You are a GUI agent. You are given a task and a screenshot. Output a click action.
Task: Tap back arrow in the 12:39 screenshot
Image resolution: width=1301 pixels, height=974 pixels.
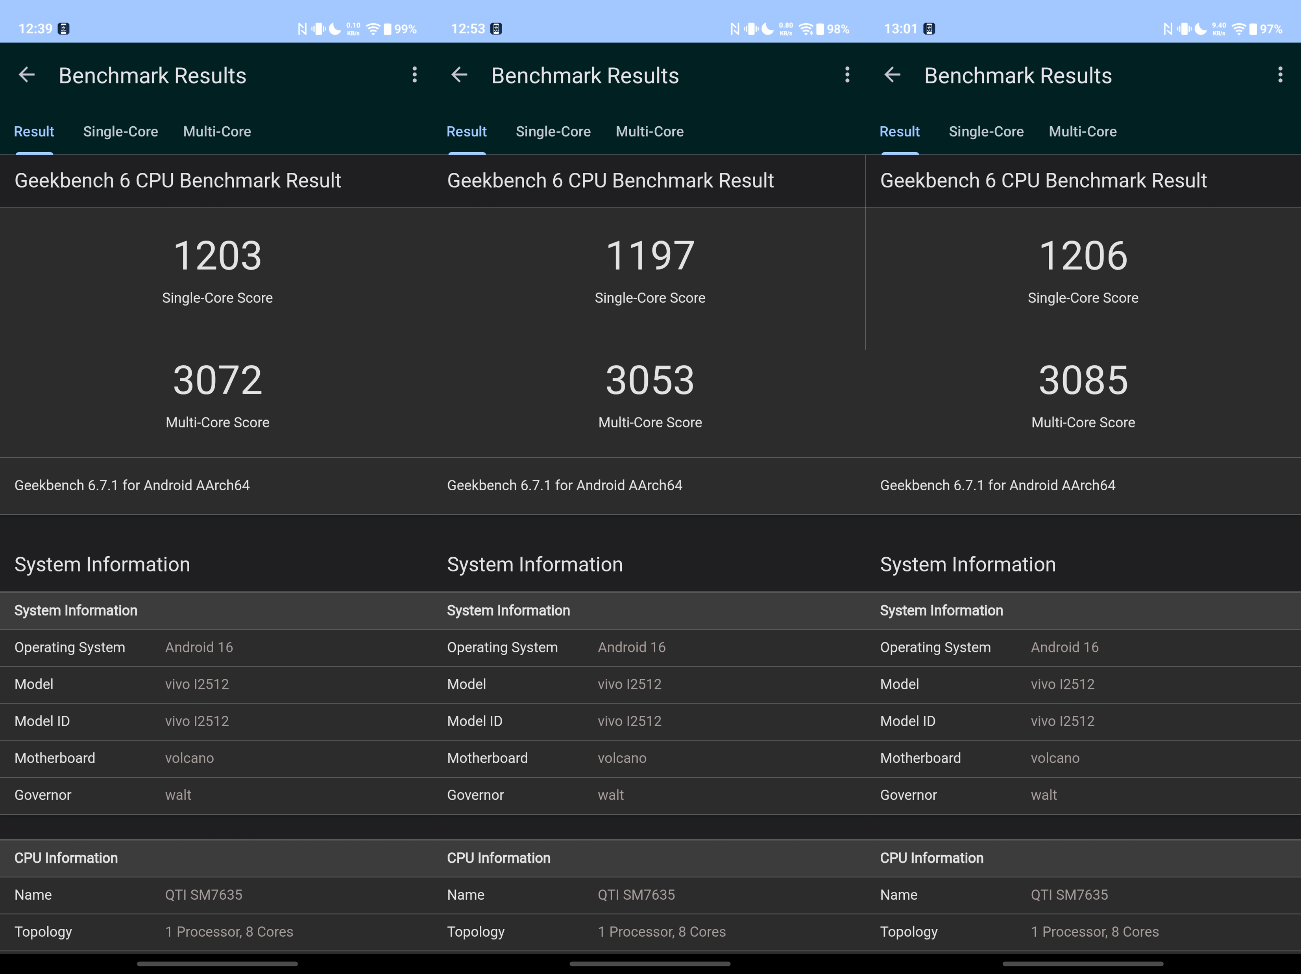tap(26, 75)
